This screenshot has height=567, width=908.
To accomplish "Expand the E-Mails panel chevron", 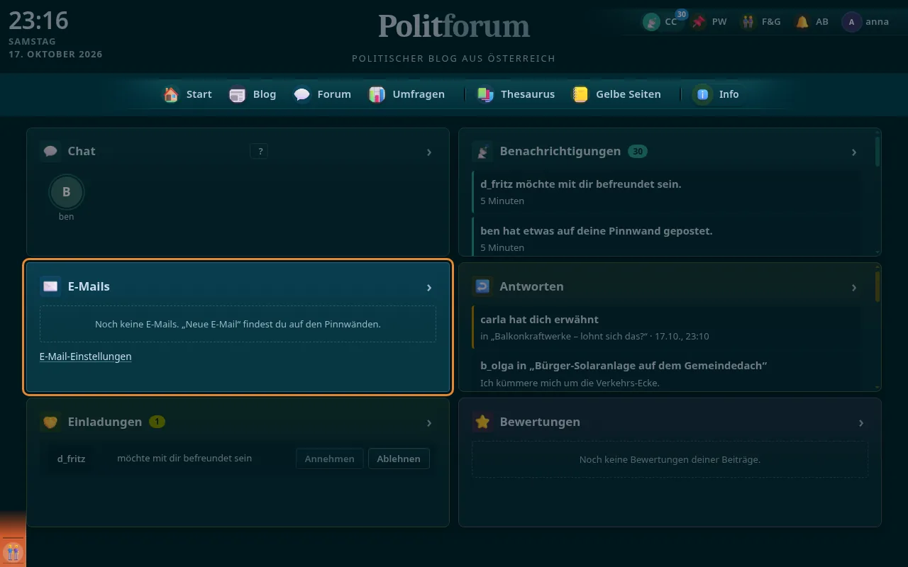I will click(429, 287).
